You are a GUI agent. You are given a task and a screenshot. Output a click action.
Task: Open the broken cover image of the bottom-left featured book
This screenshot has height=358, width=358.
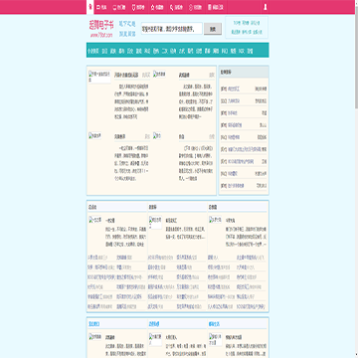click(x=95, y=135)
